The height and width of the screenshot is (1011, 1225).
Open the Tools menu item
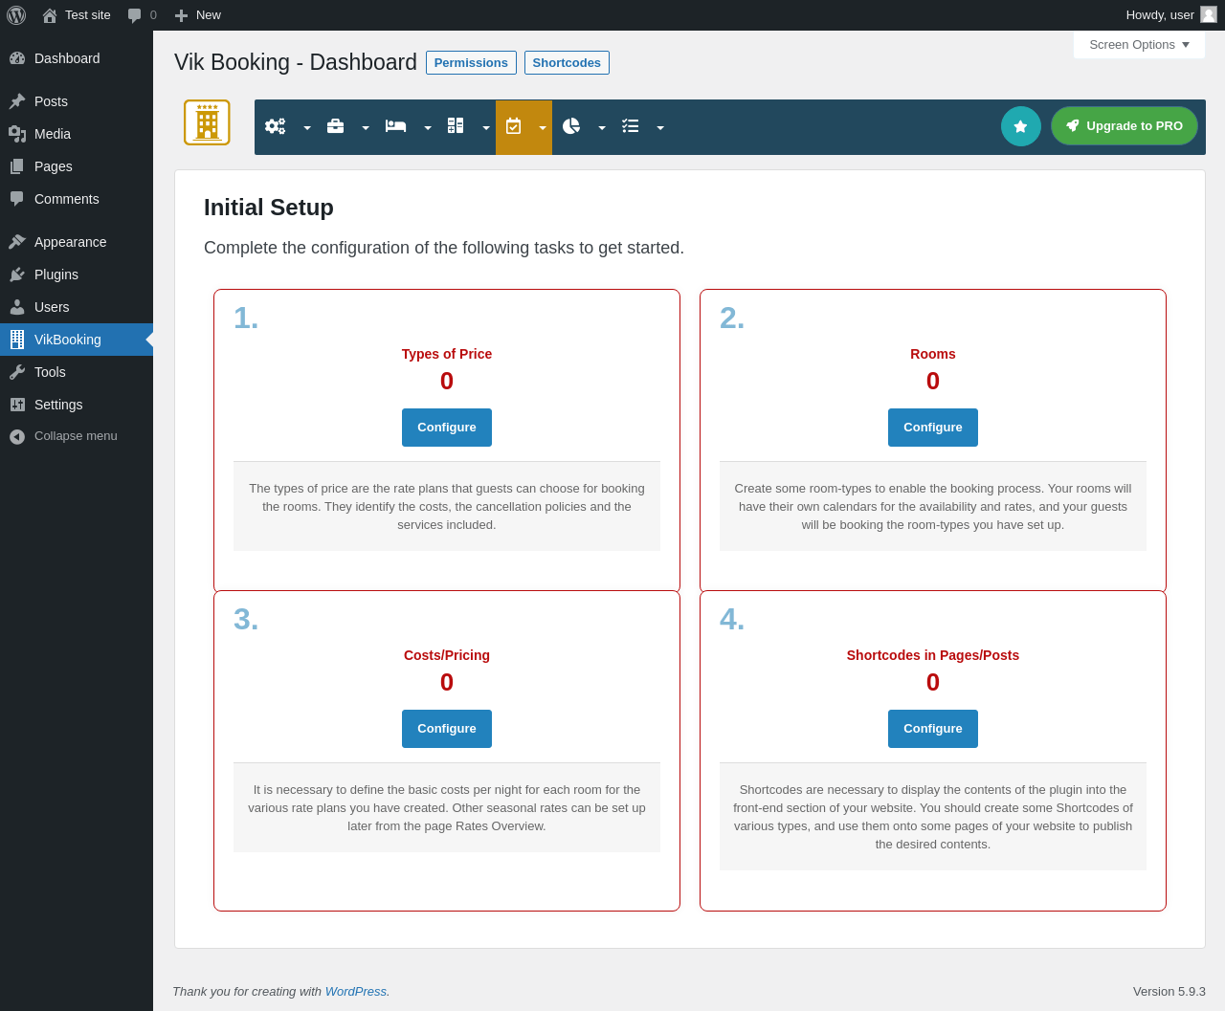[x=77, y=372]
